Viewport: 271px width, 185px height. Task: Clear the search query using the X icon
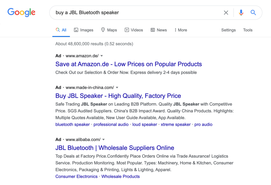click(x=226, y=12)
